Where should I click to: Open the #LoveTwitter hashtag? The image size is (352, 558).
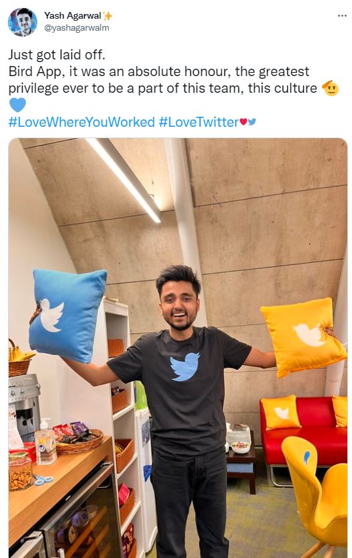coord(198,122)
